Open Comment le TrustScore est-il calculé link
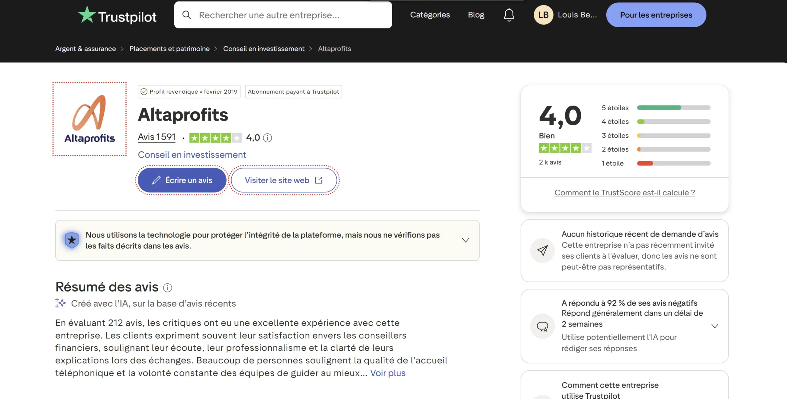 (625, 192)
